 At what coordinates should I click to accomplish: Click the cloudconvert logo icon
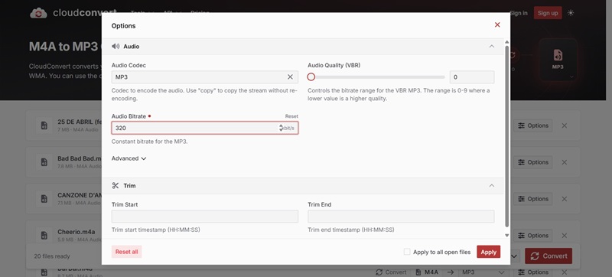[38, 13]
